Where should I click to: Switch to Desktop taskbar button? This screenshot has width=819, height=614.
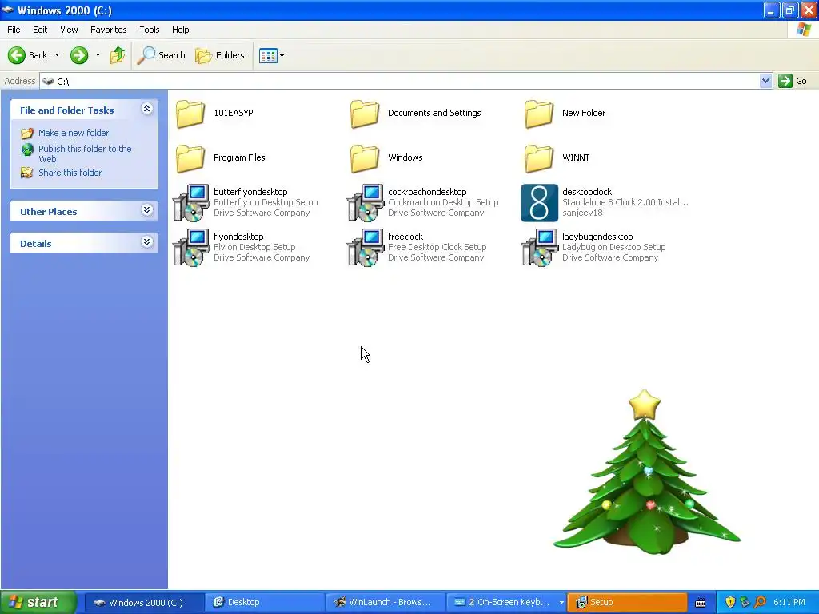(x=264, y=603)
